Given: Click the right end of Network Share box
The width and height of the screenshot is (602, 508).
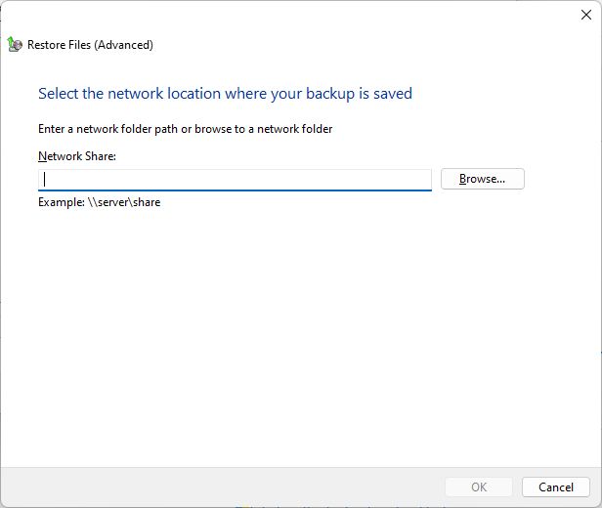Looking at the screenshot, I should tap(424, 180).
